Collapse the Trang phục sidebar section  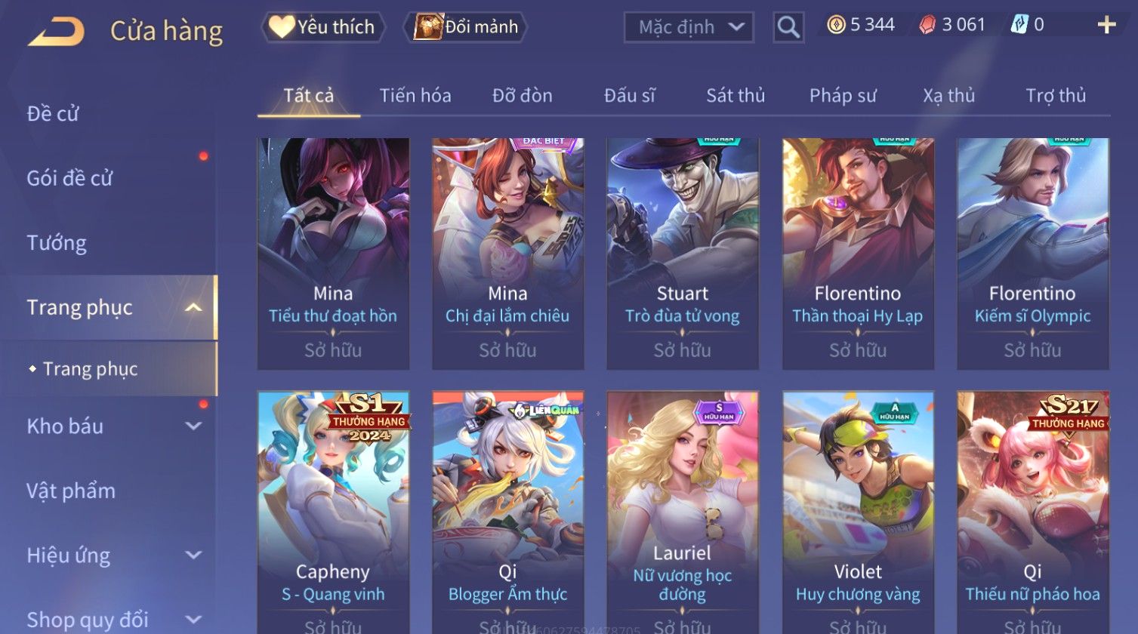194,307
